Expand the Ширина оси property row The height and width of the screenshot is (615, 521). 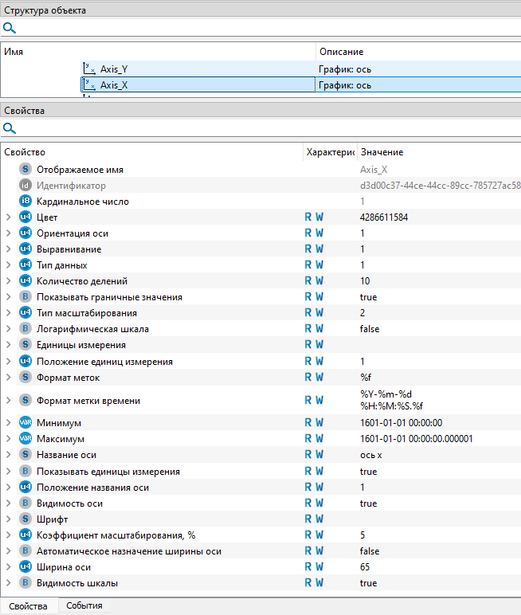click(x=8, y=567)
